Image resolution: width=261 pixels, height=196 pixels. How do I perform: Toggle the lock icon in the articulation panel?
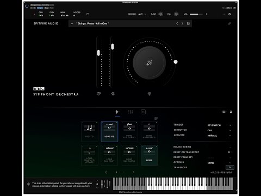[x=231, y=112]
